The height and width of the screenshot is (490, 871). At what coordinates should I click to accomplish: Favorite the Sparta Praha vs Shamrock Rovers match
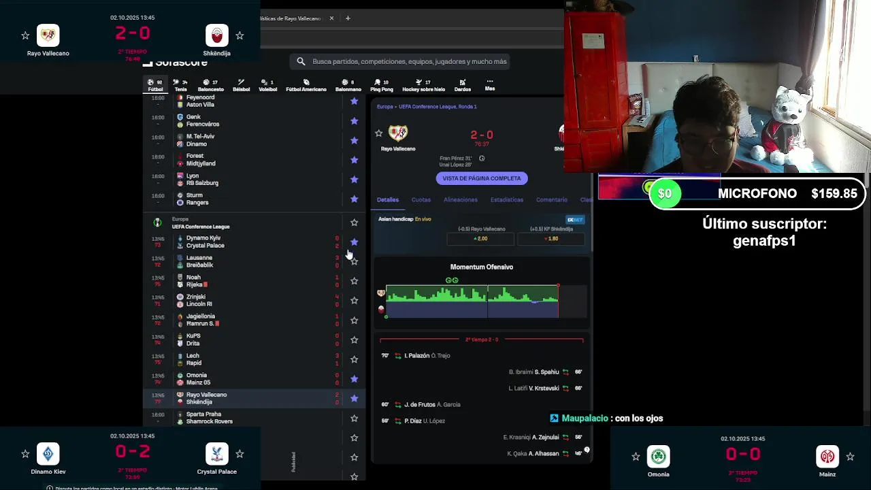354,418
